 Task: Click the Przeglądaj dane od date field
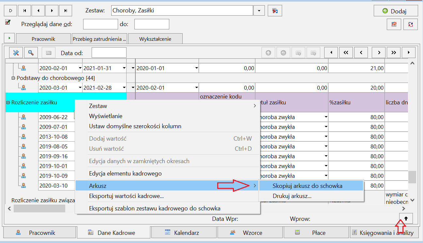pyautogui.click(x=100, y=24)
